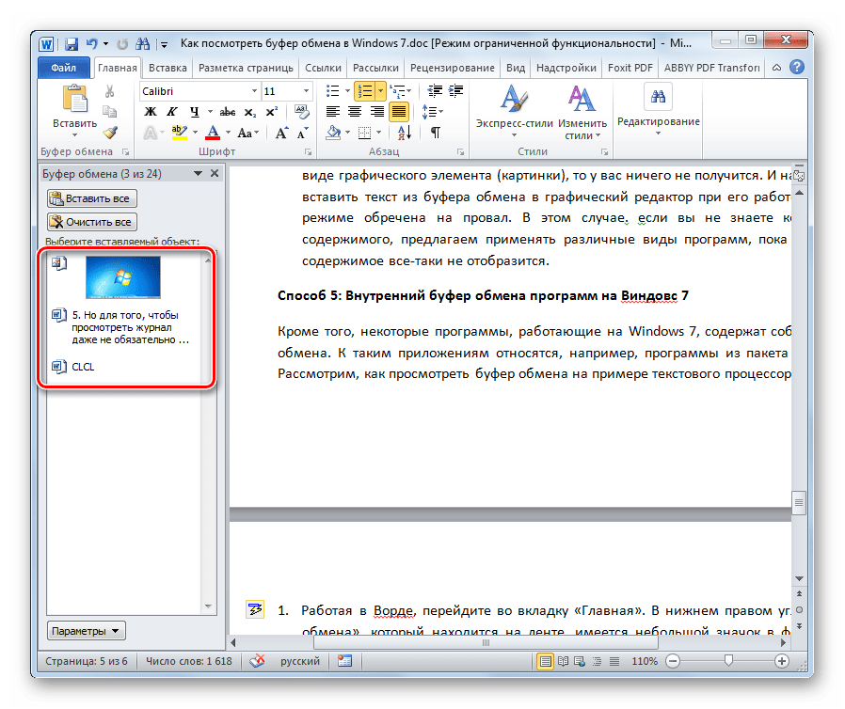Center the paragraph text
The width and height of the screenshot is (845, 709).
click(x=355, y=112)
